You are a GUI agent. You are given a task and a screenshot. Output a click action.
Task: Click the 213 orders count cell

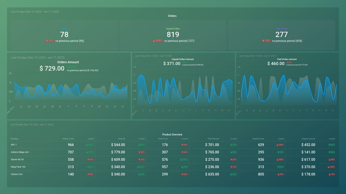71,167
